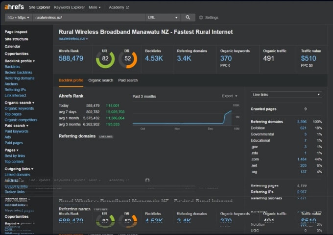Open the URL mode dropdown
The width and height of the screenshot is (333, 235).
(163, 18)
